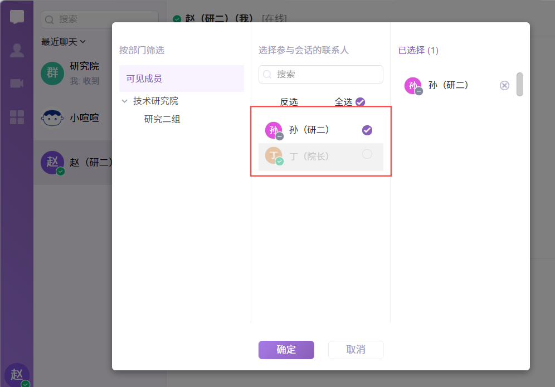Toggle the 全选 select-all checkbox

(x=360, y=101)
